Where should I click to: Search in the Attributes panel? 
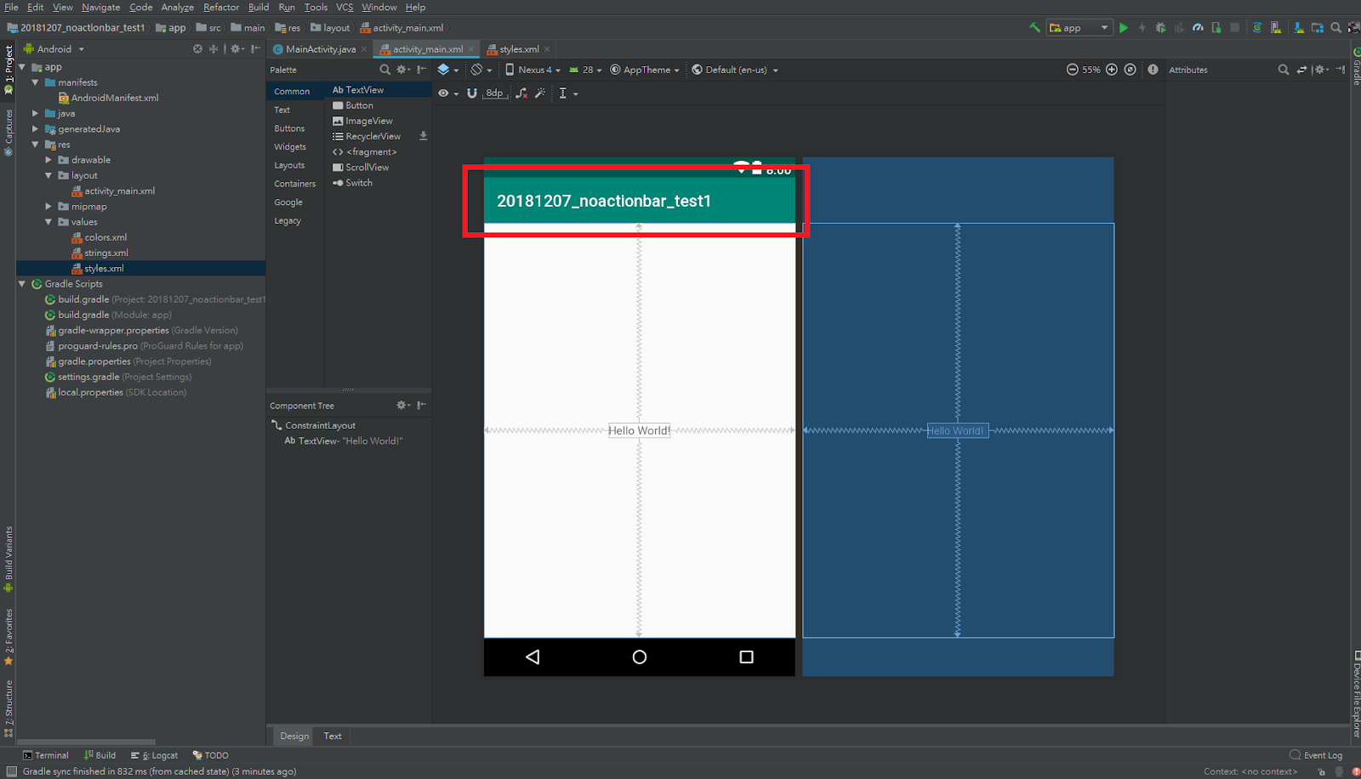1284,70
